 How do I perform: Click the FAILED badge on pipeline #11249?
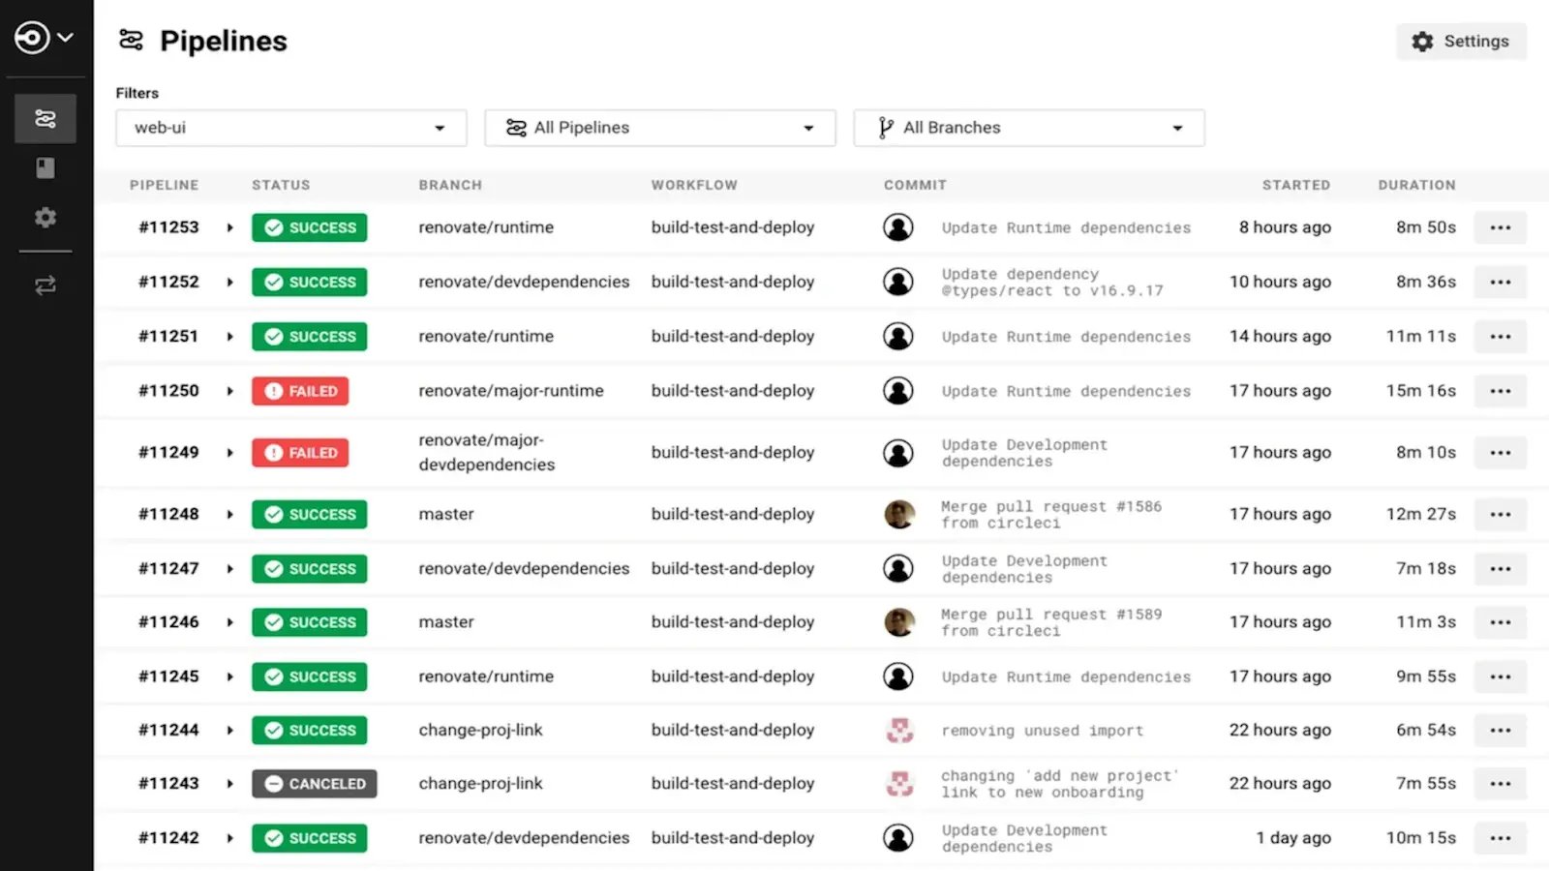[x=300, y=452]
